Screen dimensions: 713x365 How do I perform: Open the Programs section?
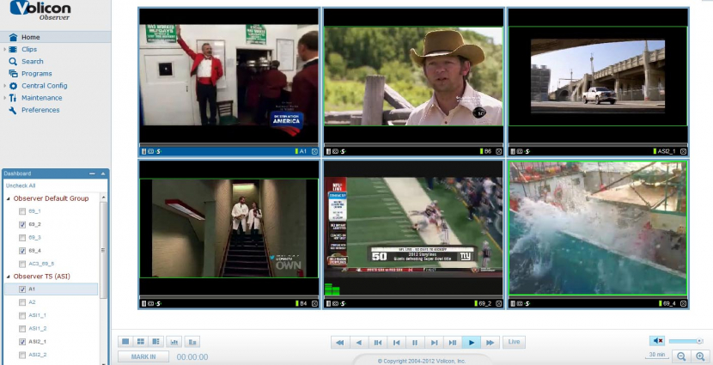pos(36,74)
